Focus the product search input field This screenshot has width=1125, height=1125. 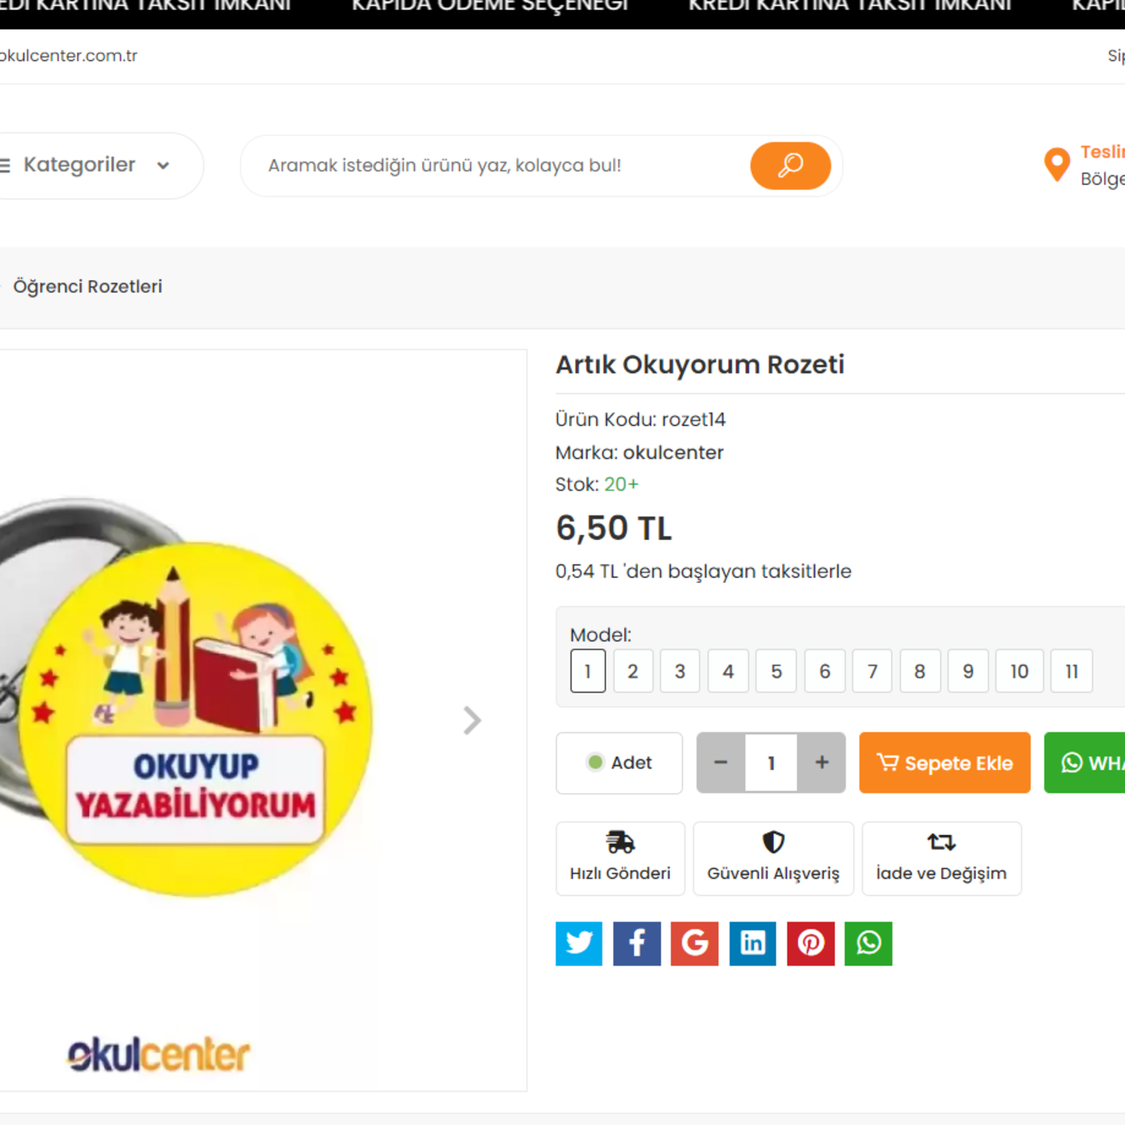coord(501,165)
